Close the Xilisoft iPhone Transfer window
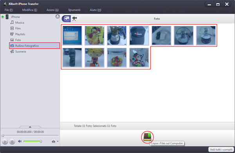 pyautogui.click(x=227, y=4)
